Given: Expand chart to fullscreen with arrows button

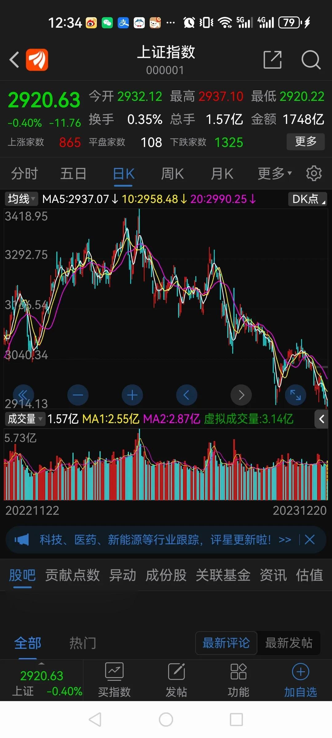Looking at the screenshot, I should (295, 395).
